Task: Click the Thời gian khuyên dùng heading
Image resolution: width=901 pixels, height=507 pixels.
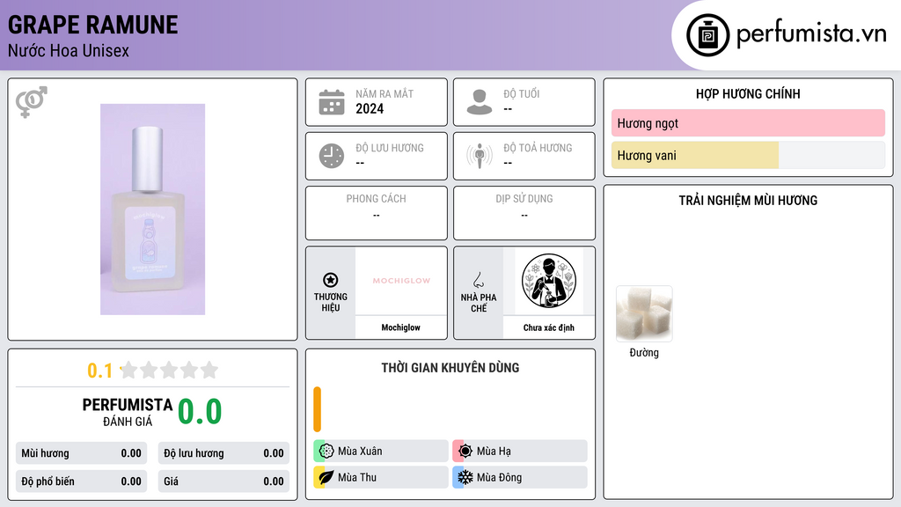Action: [450, 368]
